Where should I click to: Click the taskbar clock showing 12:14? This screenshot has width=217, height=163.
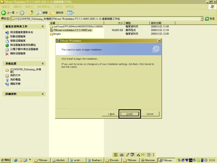click(212, 160)
